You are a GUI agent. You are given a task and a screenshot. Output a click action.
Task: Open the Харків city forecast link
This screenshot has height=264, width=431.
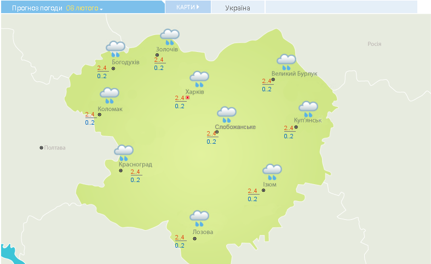click(194, 92)
